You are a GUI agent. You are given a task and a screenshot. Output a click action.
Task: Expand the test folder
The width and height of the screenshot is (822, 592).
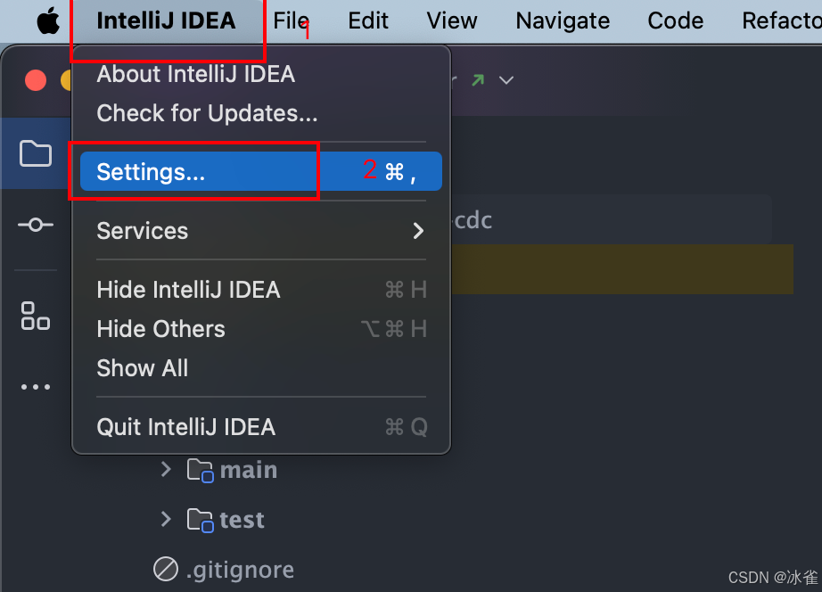tap(166, 519)
